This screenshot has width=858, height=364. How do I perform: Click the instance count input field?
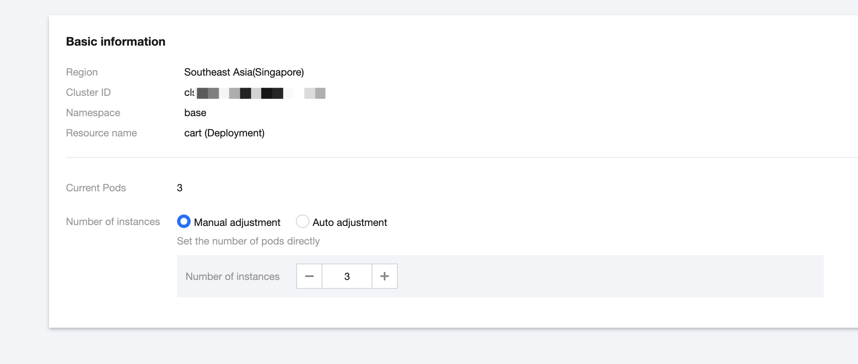[347, 276]
